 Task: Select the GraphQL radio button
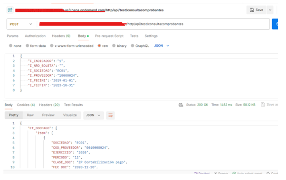point(133,45)
